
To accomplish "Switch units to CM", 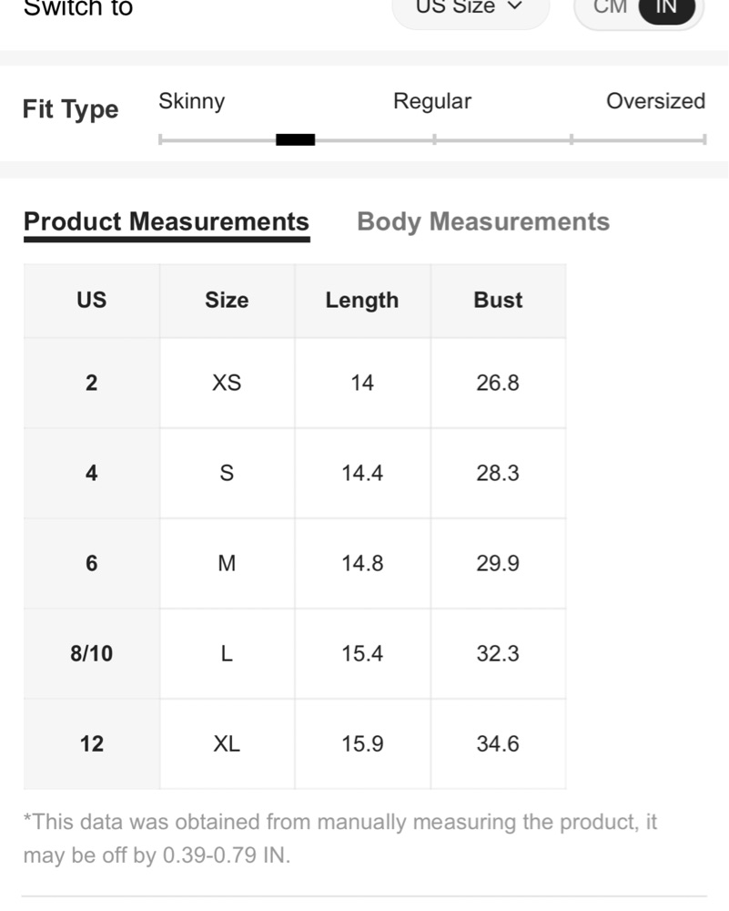I will (610, 7).
